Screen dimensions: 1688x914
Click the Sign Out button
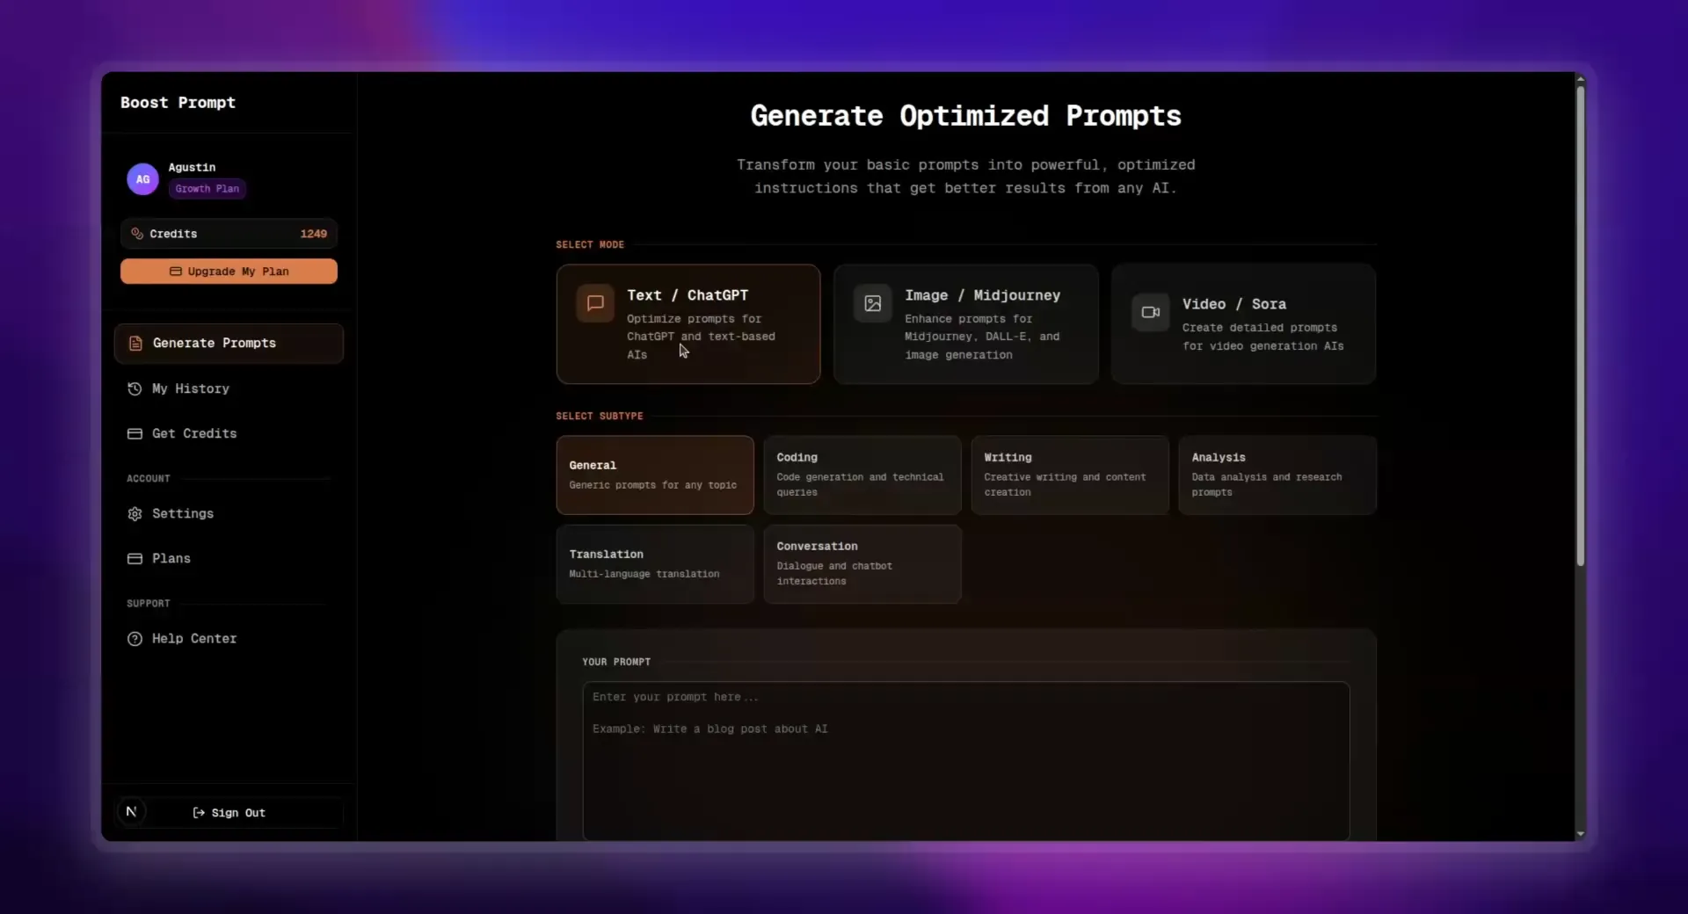[229, 813]
